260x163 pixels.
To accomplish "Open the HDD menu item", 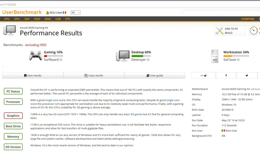I will pyautogui.click(x=37, y=19).
